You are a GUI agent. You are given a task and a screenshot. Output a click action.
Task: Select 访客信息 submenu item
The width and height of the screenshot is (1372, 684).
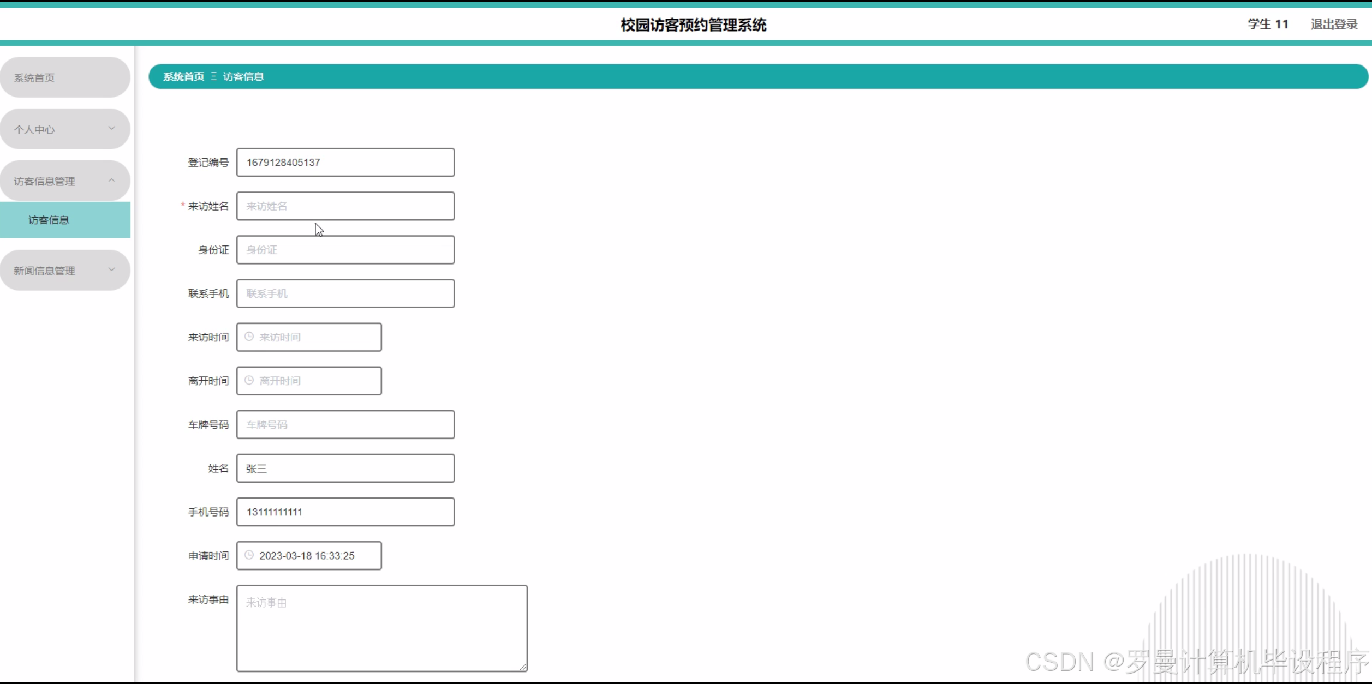[x=49, y=220]
